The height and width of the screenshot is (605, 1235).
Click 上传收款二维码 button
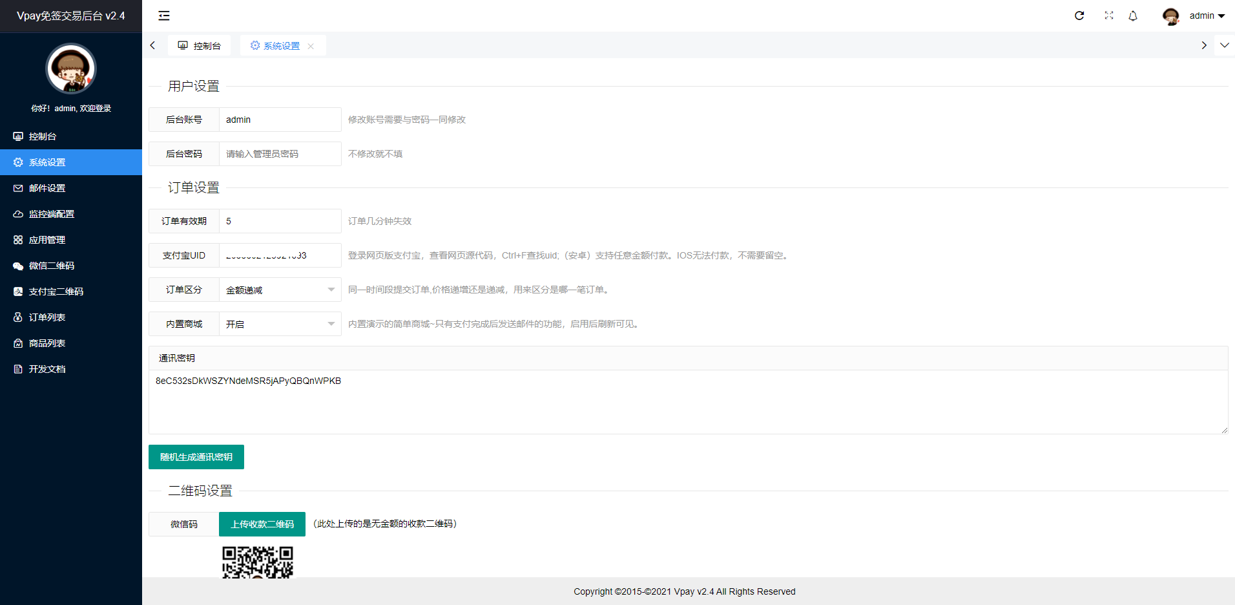[x=262, y=524]
